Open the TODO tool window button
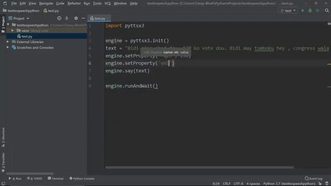Image resolution: width=331 pixels, height=186 pixels. click(35, 178)
